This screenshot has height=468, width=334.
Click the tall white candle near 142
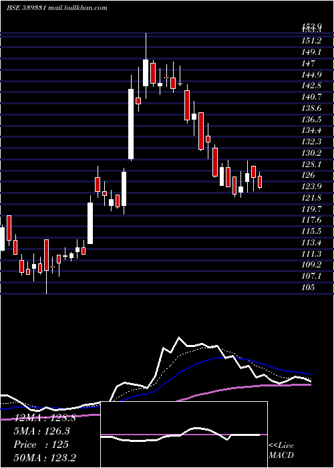pyautogui.click(x=131, y=124)
